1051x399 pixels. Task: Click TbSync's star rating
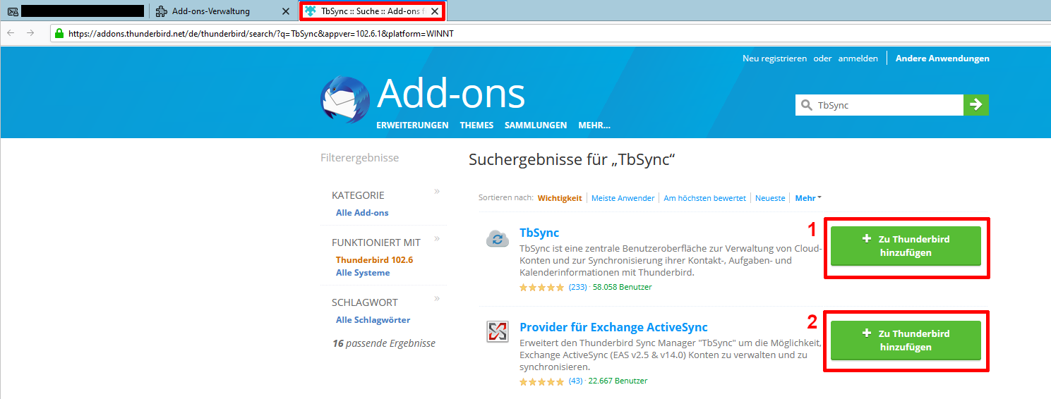tap(542, 288)
